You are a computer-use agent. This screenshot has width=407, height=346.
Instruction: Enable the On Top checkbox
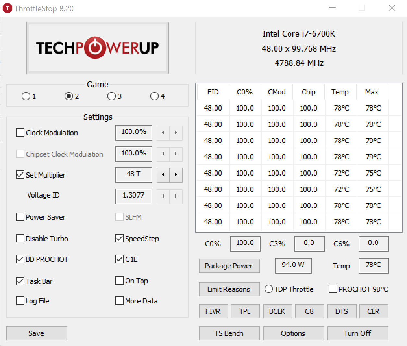point(119,281)
